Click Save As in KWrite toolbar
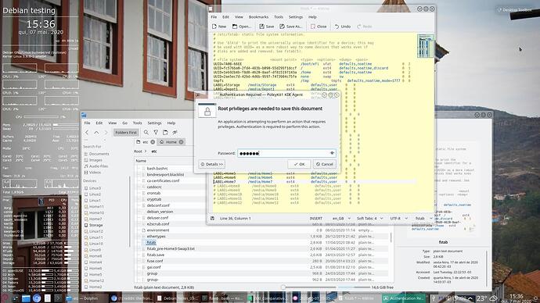This screenshot has width=540, height=303. tap(290, 27)
